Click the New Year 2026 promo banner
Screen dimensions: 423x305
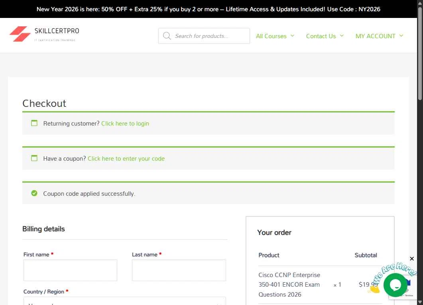[208, 9]
